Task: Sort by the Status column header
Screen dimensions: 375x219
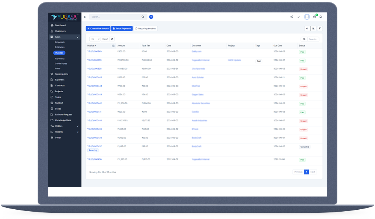Action: [x=302, y=46]
